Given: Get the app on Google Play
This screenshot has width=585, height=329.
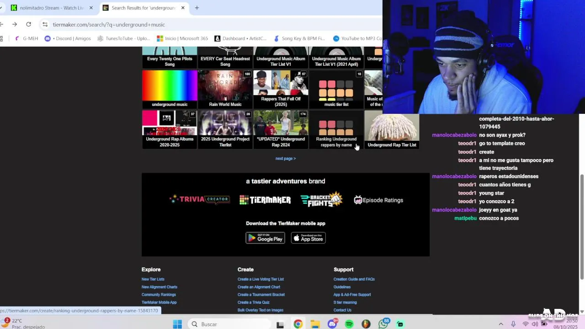Looking at the screenshot, I should (265, 238).
